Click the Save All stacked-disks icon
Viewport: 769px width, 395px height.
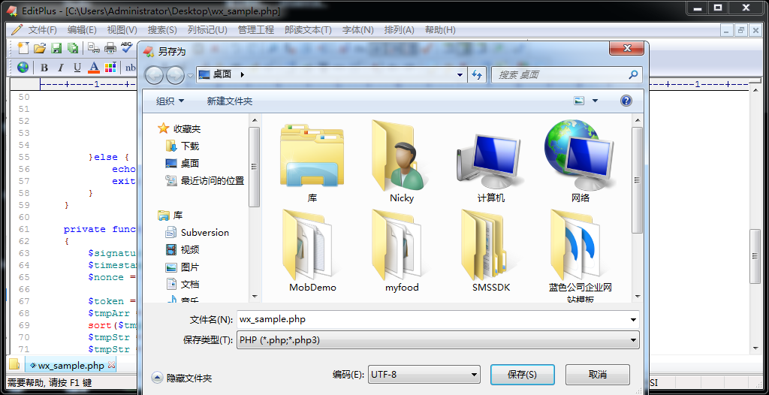point(73,47)
